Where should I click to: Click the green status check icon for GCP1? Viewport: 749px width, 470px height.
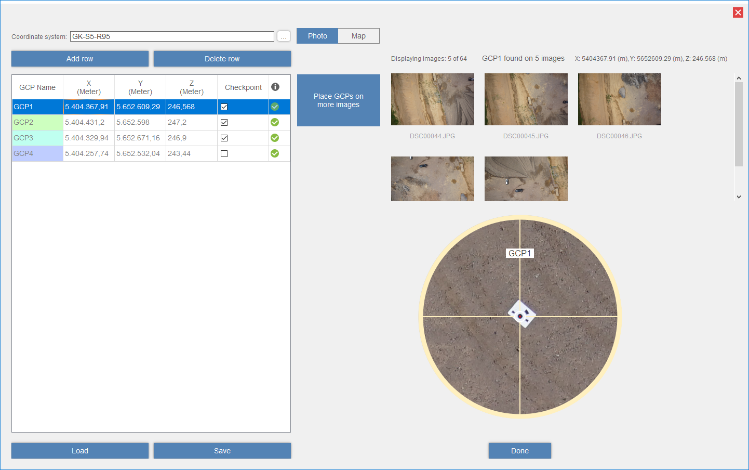click(x=275, y=107)
